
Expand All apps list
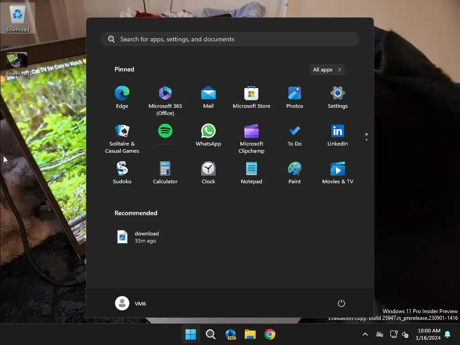327,70
